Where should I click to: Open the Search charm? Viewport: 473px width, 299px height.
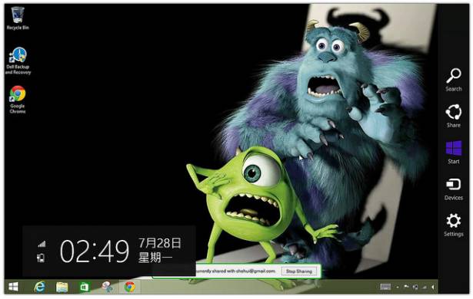pos(454,80)
